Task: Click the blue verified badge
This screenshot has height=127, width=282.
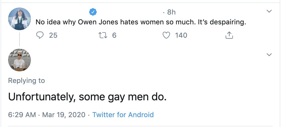Action: pyautogui.click(x=93, y=12)
